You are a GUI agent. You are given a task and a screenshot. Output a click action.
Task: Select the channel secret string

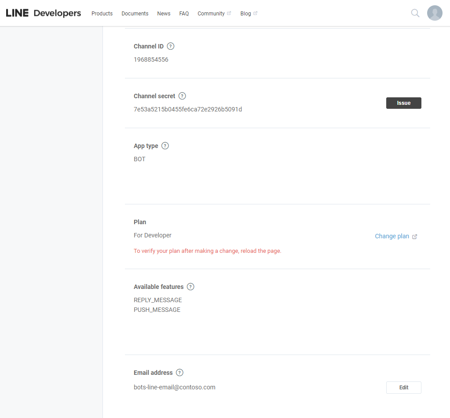pyautogui.click(x=188, y=109)
